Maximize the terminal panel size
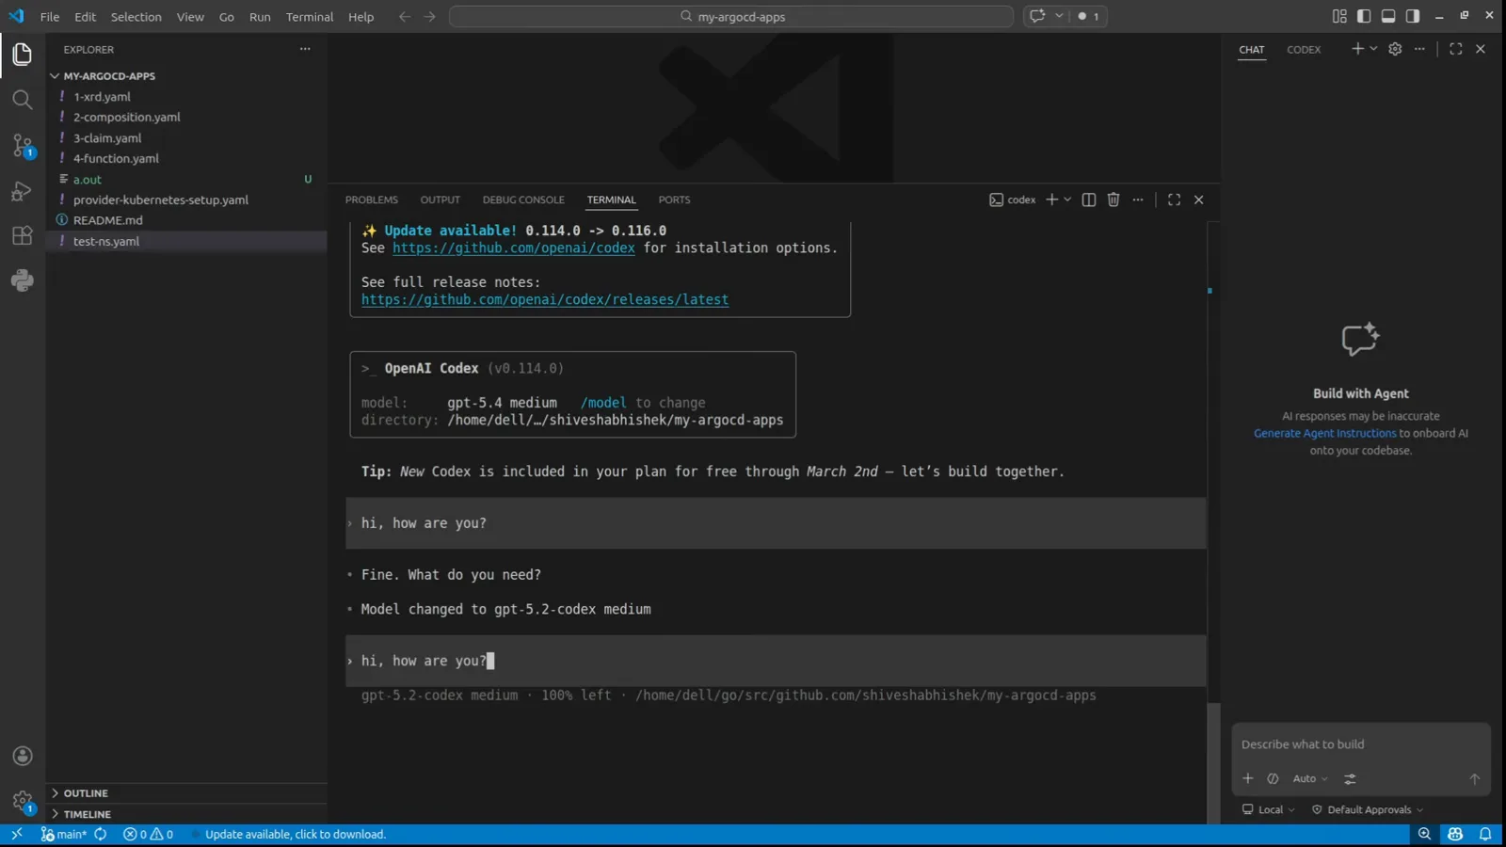This screenshot has height=847, width=1506. (1174, 200)
